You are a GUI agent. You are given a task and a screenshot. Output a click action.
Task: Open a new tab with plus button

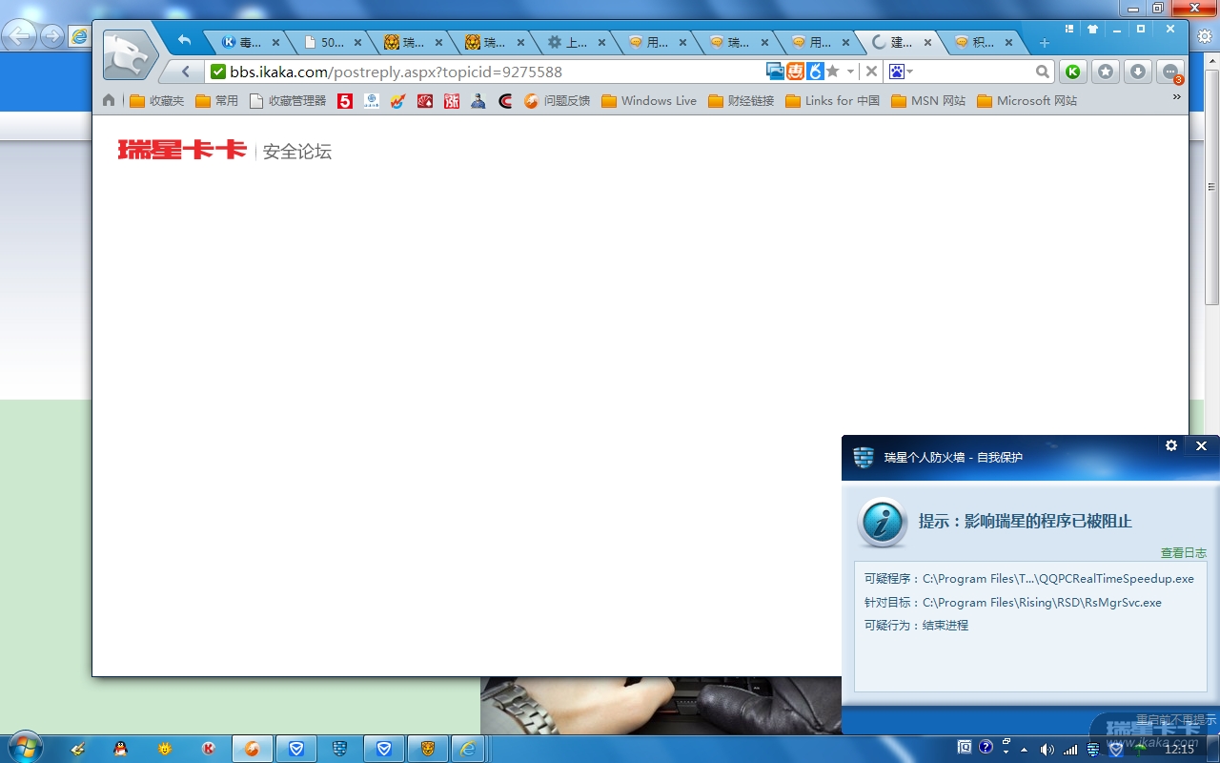(1045, 43)
